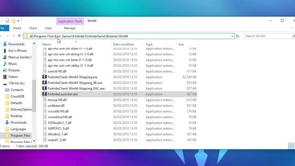The width and height of the screenshot is (295, 166).
Task: Click the api-ms-win-crt-string-l1-1-0.dll icon
Action: 44,54
